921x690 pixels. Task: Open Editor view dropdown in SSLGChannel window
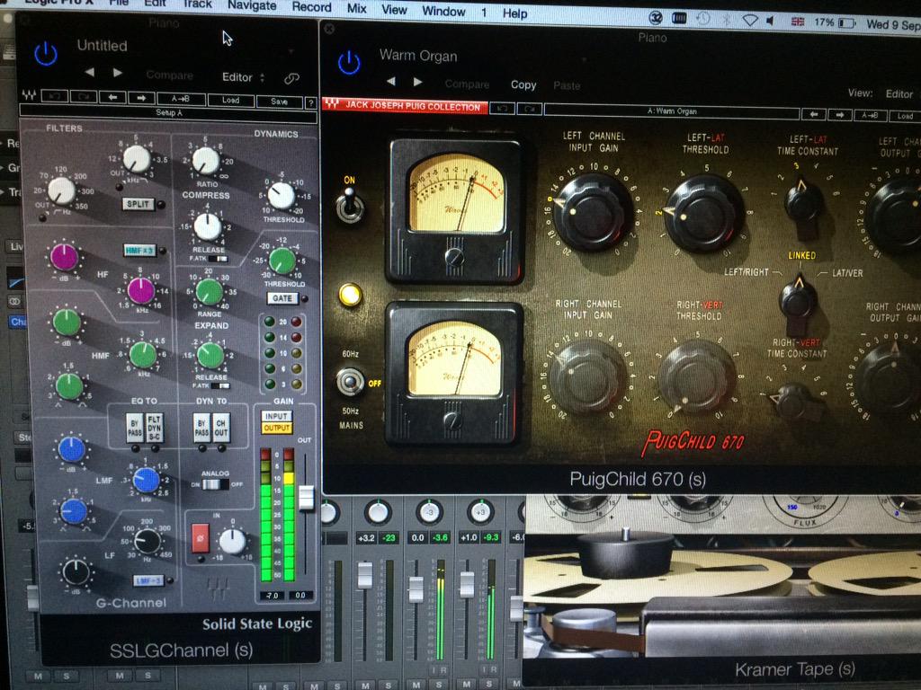[x=243, y=77]
